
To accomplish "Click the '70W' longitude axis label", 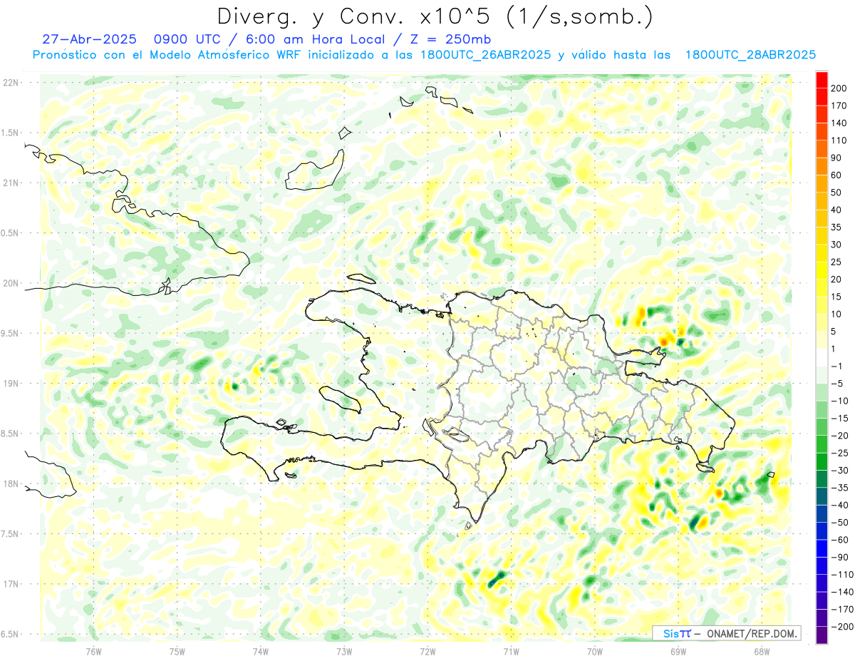I will click(x=595, y=651).
